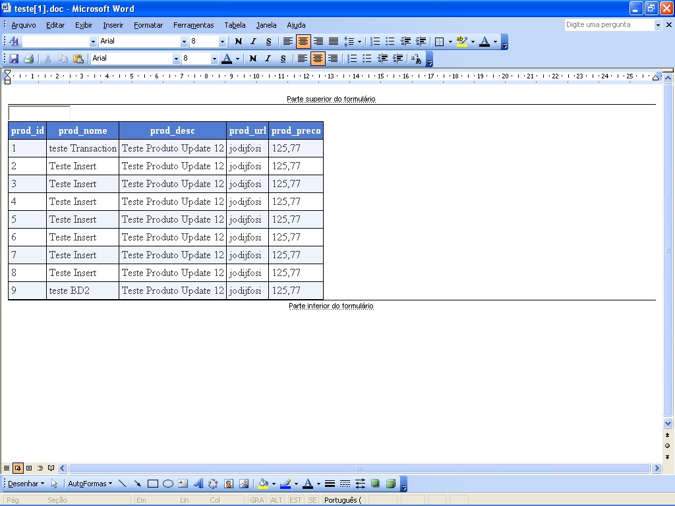
Task: Click the Save icon in the toolbar
Action: point(14,59)
